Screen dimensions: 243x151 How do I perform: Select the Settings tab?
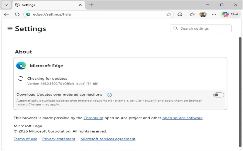tap(49, 5)
